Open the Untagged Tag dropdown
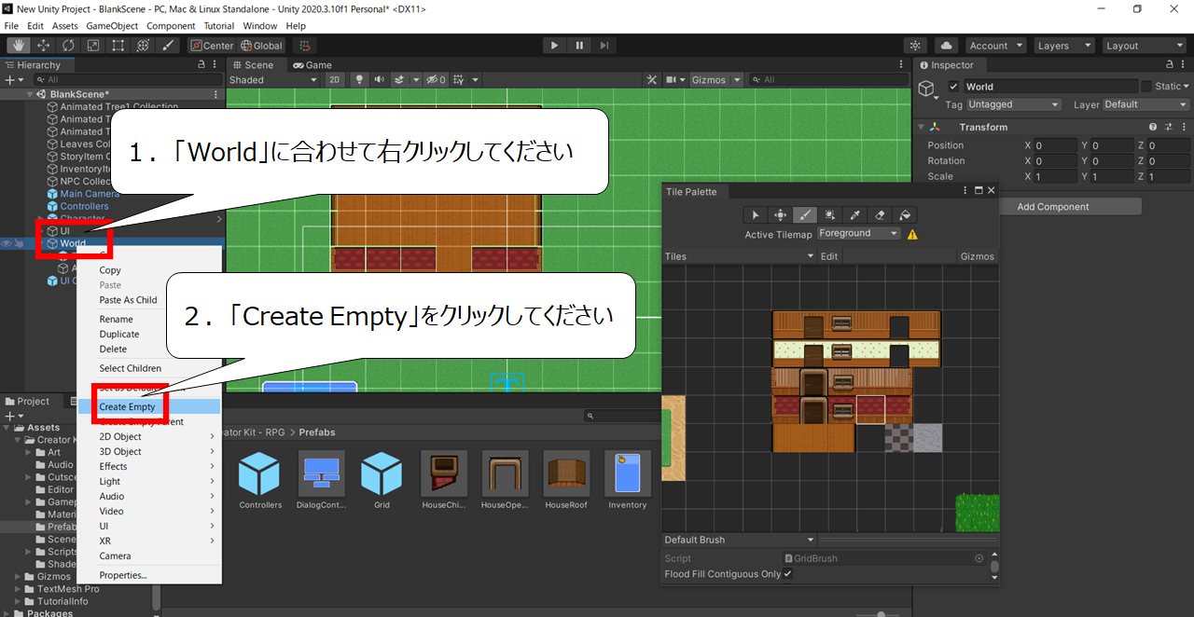Image resolution: width=1194 pixels, height=617 pixels. (1014, 105)
